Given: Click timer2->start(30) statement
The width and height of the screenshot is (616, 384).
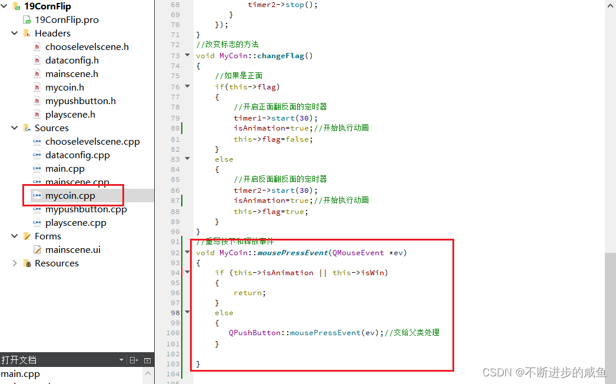Looking at the screenshot, I should (x=276, y=191).
